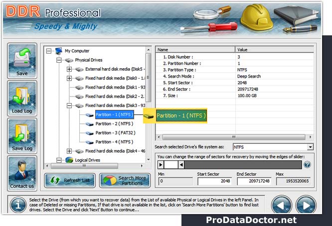Image resolution: width=332 pixels, height=226 pixels.
Task: Click the End Sector input field
Action: tap(254, 181)
